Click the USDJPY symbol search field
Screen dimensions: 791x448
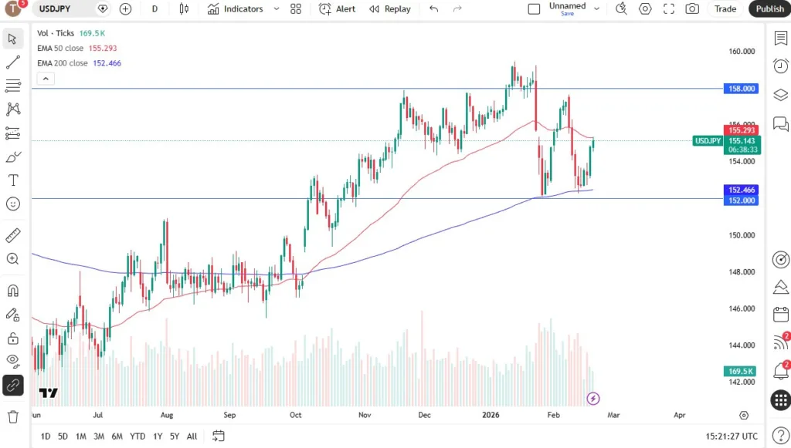pos(54,8)
